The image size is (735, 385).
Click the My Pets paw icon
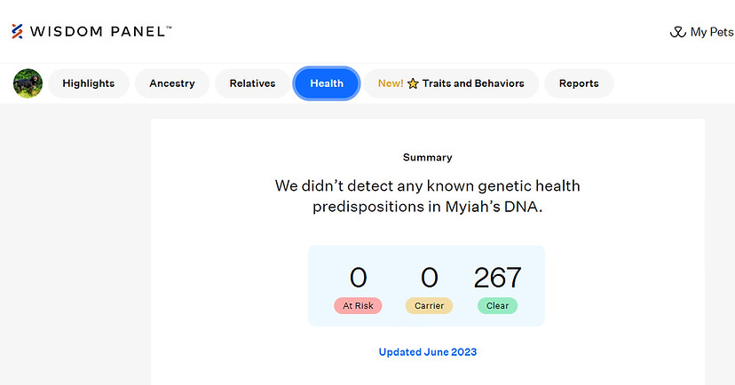(x=678, y=32)
